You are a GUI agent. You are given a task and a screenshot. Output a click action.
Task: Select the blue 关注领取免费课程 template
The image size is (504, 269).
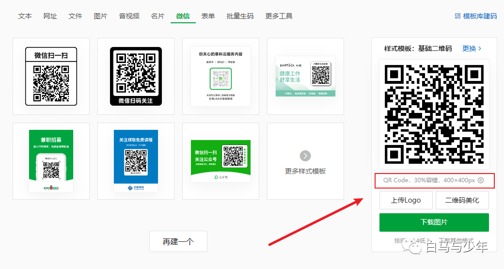pyautogui.click(x=136, y=161)
